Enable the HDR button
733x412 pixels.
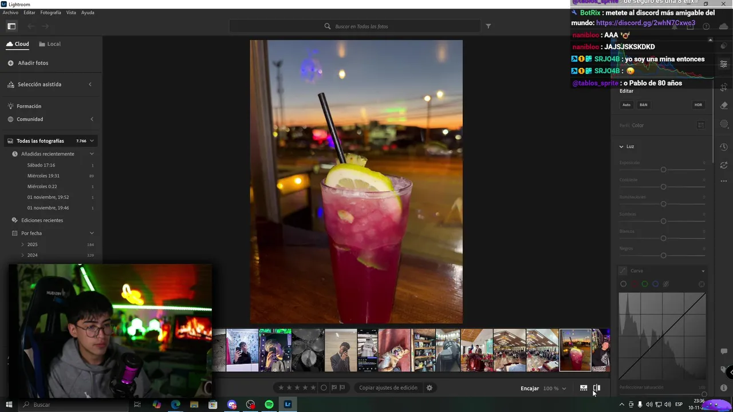698,105
